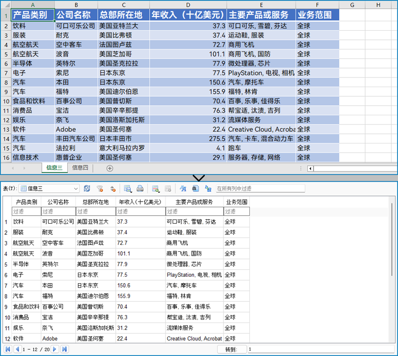This screenshot has width=398, height=356.
Task: Select Excel column D header
Action: click(188, 5)
